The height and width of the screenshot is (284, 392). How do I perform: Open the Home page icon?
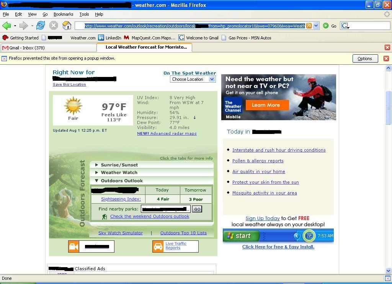pyautogui.click(x=67, y=26)
